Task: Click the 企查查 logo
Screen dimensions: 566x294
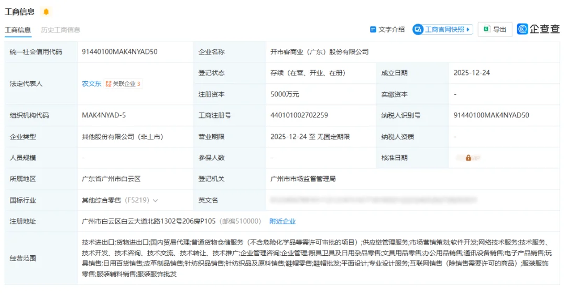Action: pyautogui.click(x=538, y=29)
